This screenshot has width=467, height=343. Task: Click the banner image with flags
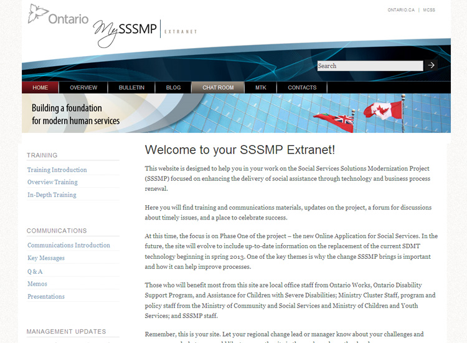(x=236, y=114)
